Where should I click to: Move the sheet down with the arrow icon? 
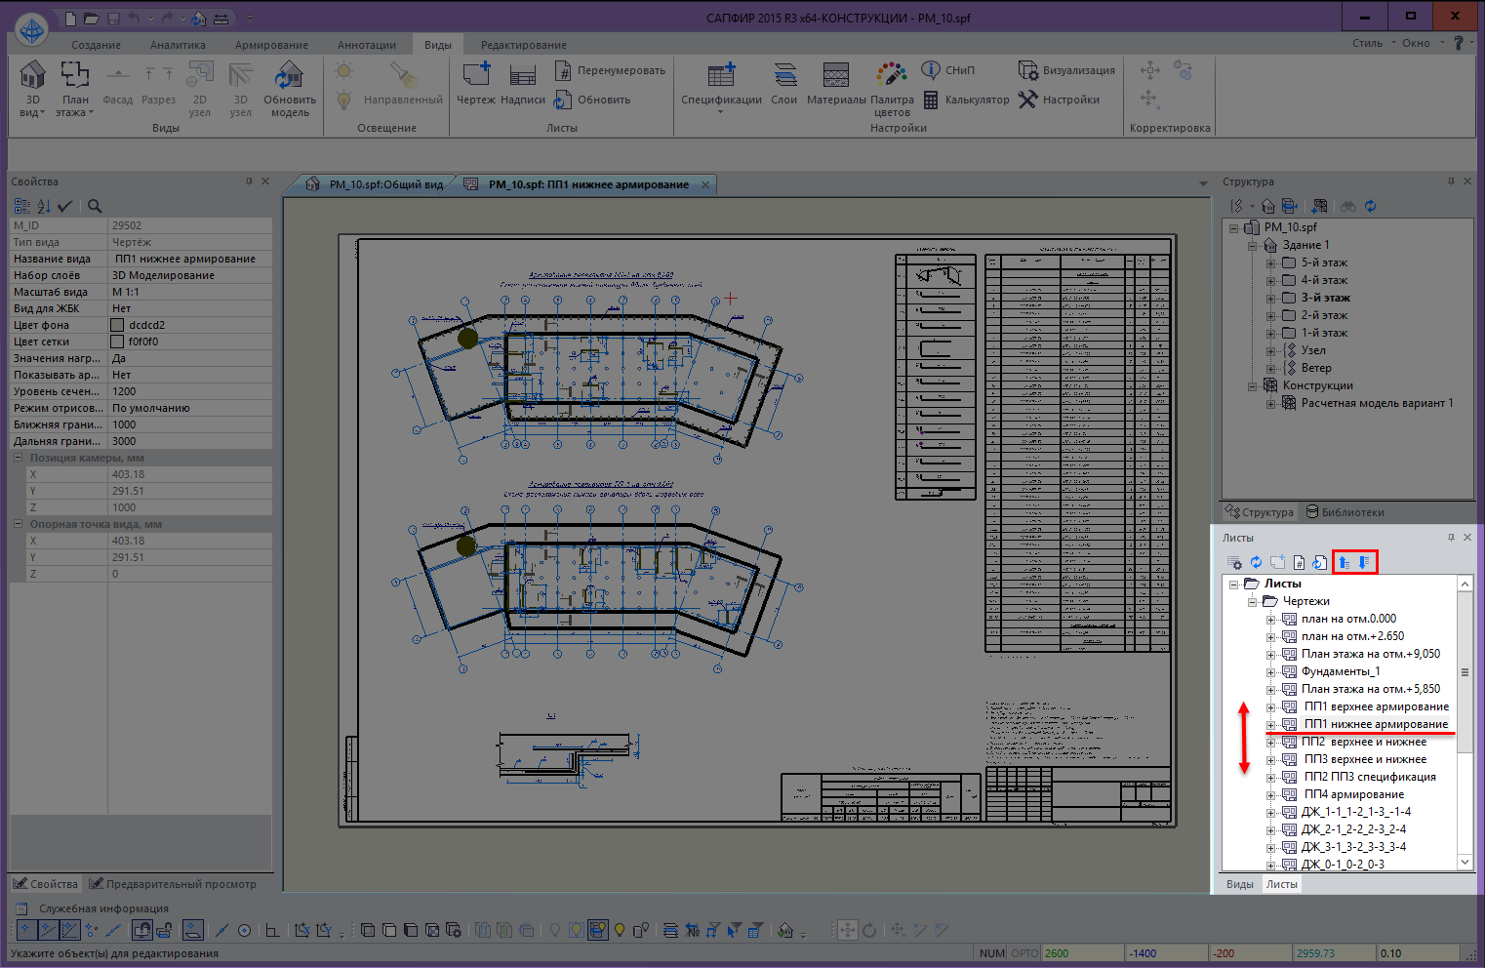pyautogui.click(x=1364, y=562)
